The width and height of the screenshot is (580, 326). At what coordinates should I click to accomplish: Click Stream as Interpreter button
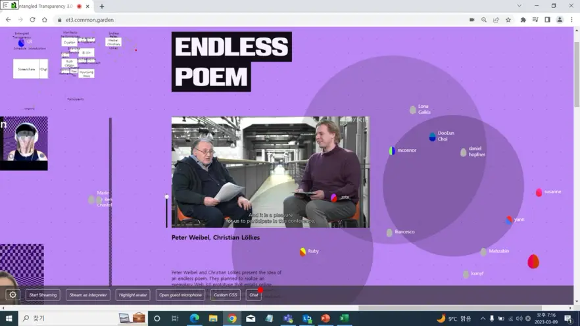click(x=88, y=295)
